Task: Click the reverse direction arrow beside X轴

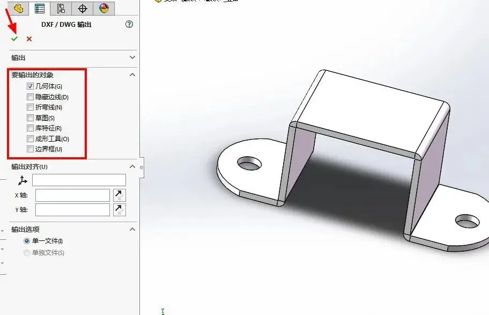Action: point(119,195)
